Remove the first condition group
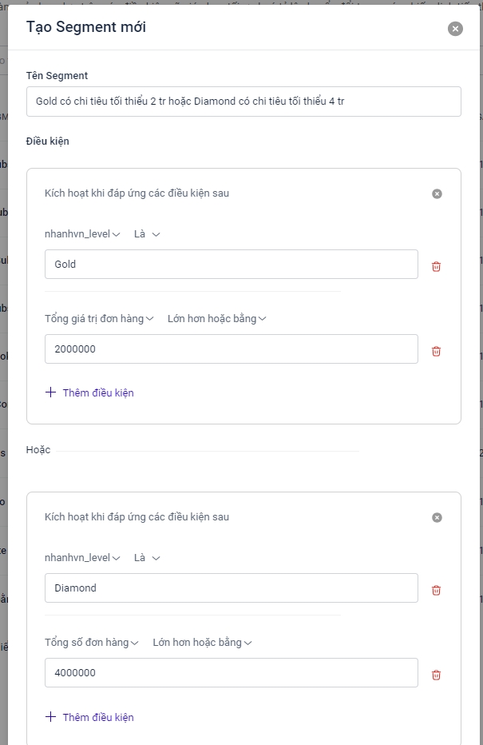Screen dimensions: 483x745 (x=437, y=193)
